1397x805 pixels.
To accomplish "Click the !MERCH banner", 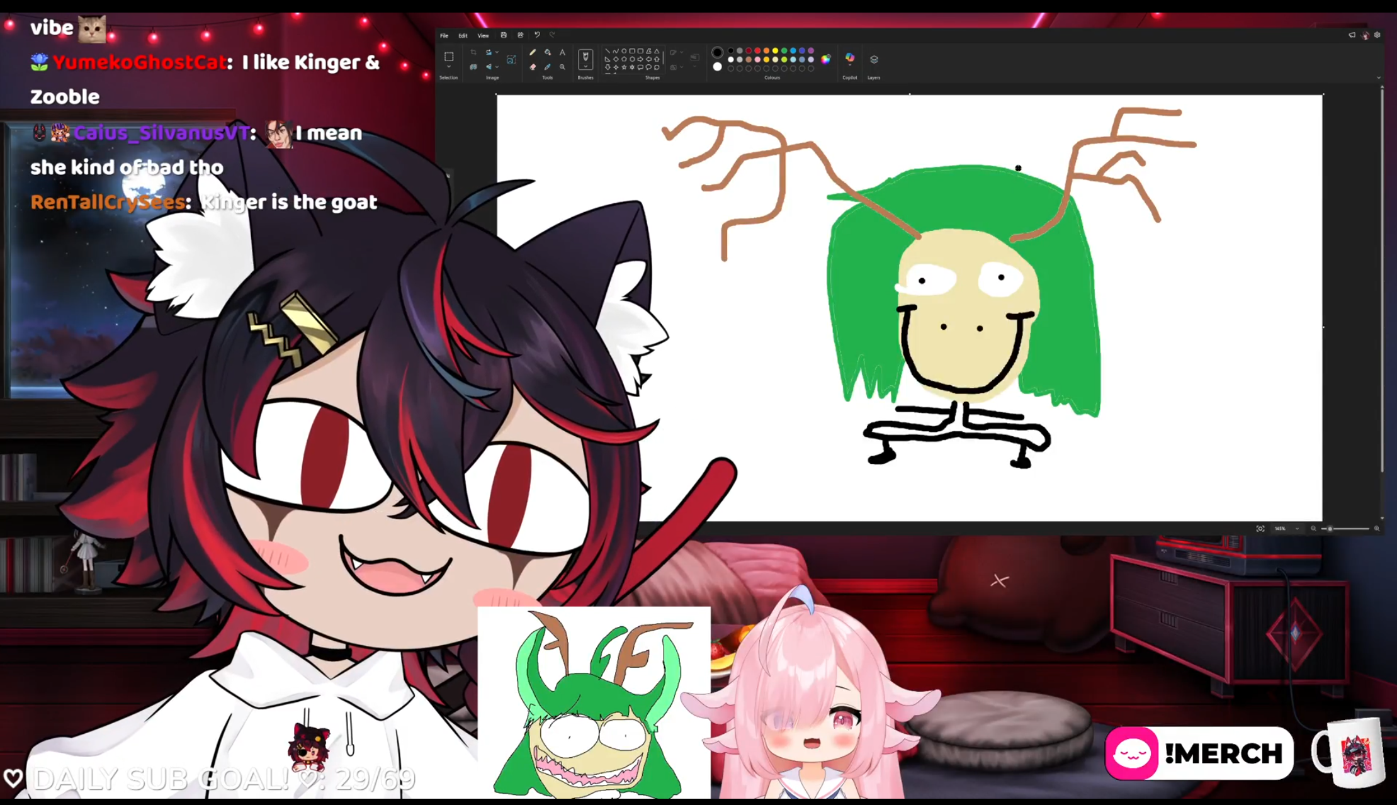I will pyautogui.click(x=1199, y=753).
